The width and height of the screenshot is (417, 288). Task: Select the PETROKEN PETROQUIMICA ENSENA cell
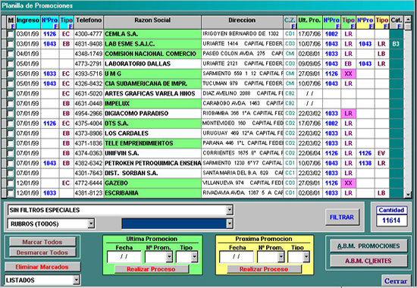coord(152,163)
